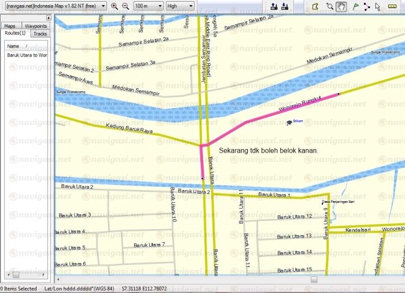Select the Baruk Utara route entry

(x=27, y=55)
